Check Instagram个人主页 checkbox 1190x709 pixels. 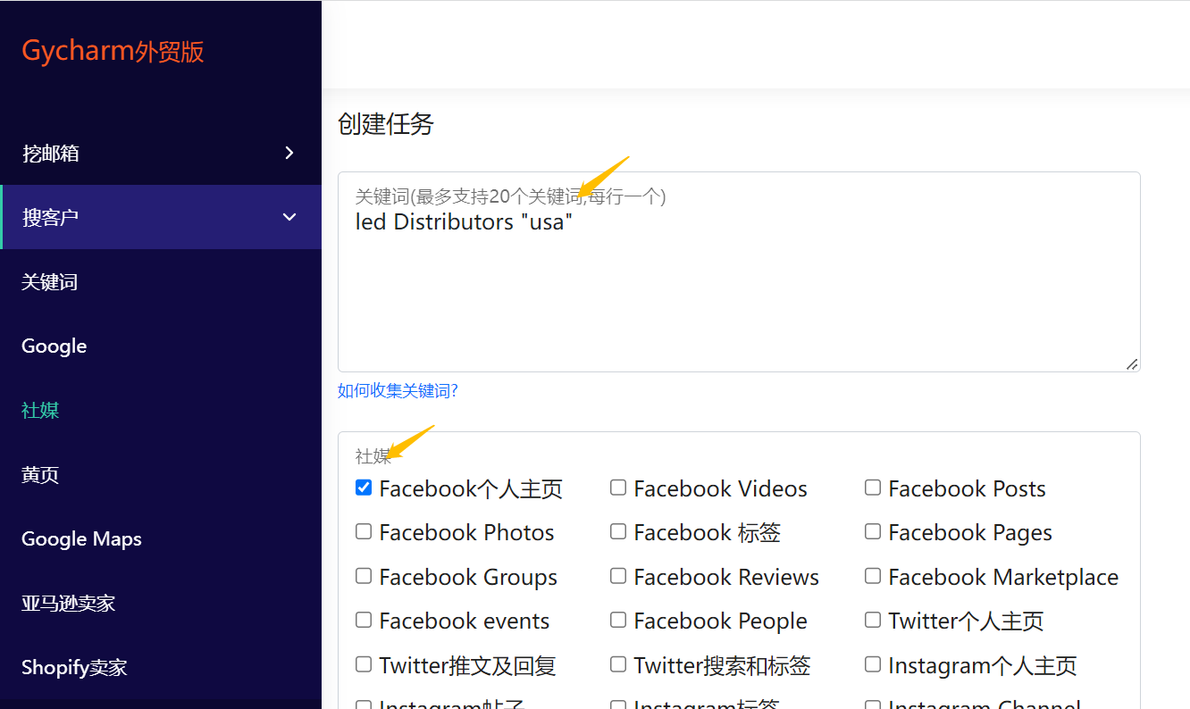tap(873, 664)
